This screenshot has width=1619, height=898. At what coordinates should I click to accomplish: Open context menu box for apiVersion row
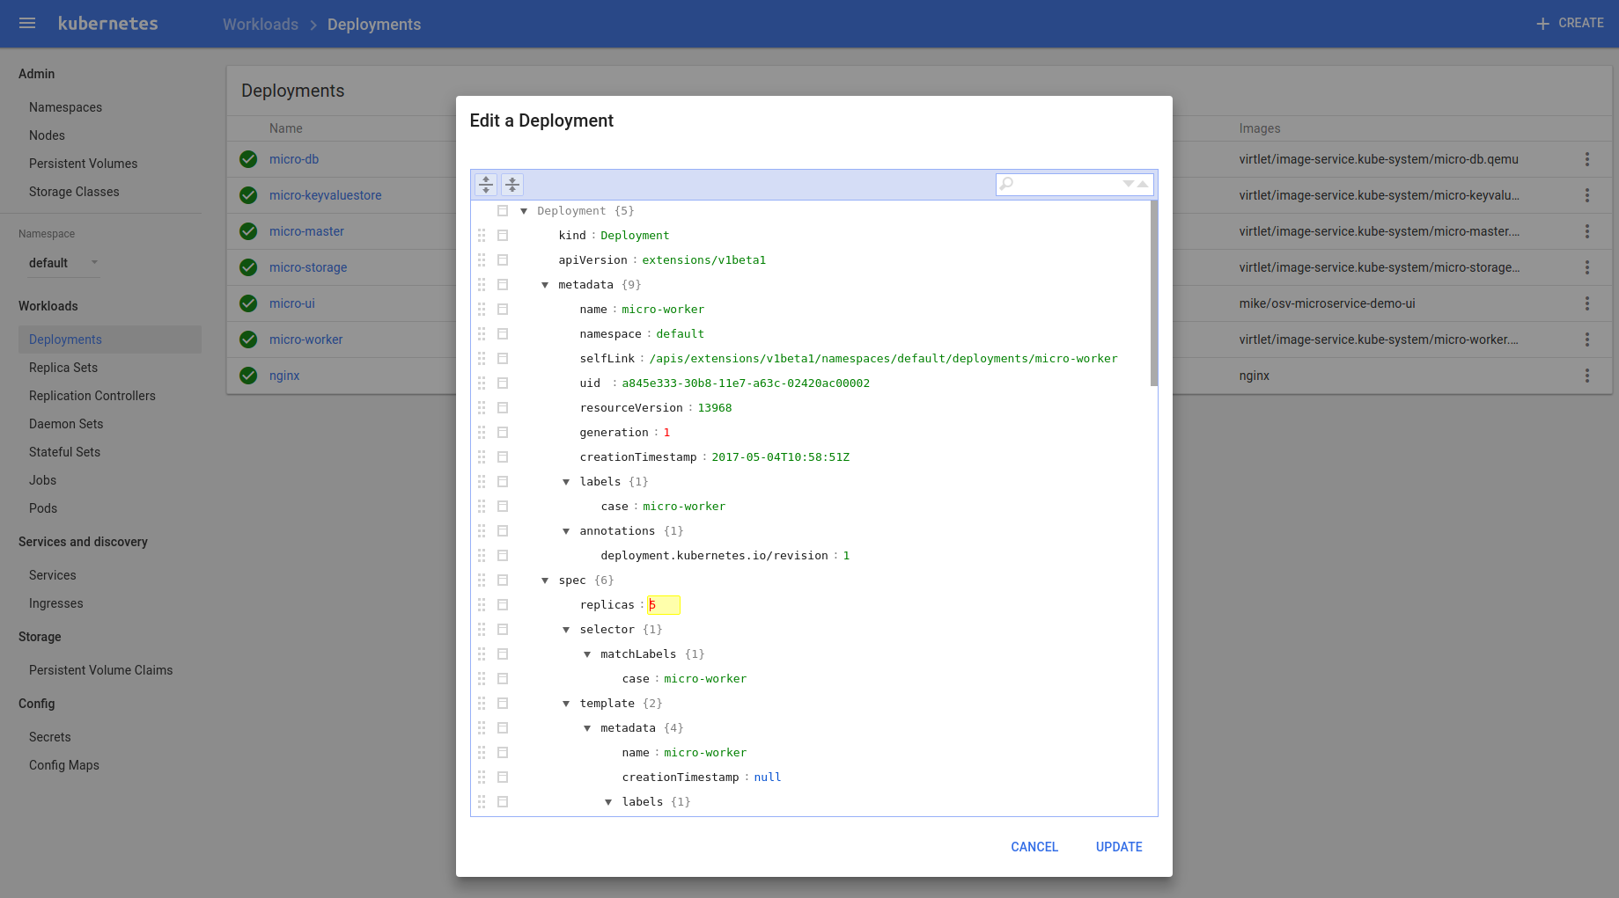point(503,260)
